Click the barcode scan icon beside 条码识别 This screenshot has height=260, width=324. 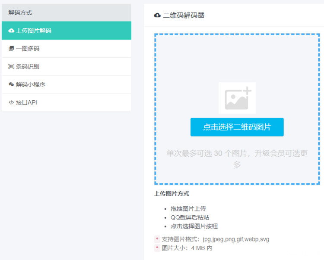coord(11,67)
